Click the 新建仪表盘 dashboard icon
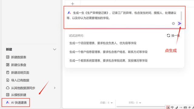Viewport: 194px width, 109px height. click(8, 65)
